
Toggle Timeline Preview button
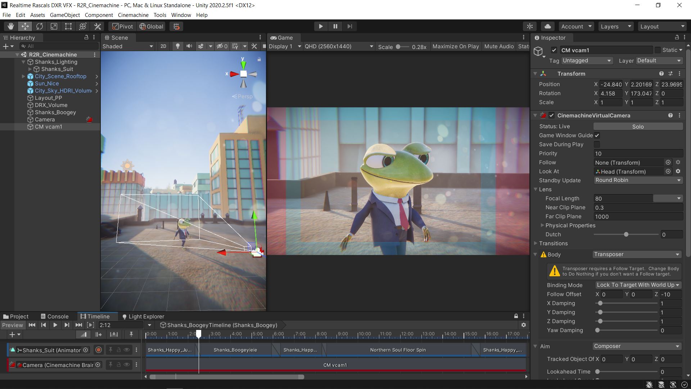[13, 325]
